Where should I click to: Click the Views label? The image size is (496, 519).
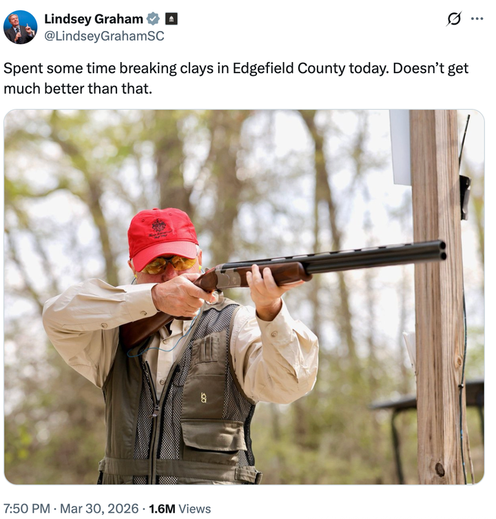tap(195, 509)
